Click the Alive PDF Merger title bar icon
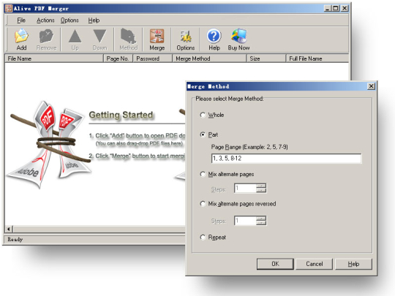 pos(9,8)
